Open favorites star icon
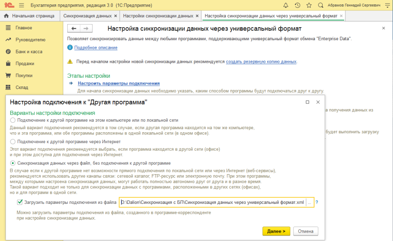This screenshot has height=241, width=393. [309, 5]
